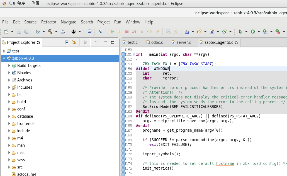Screen dimensions: 287x176
Task: Expand the src folder
Action: [x=9, y=167]
